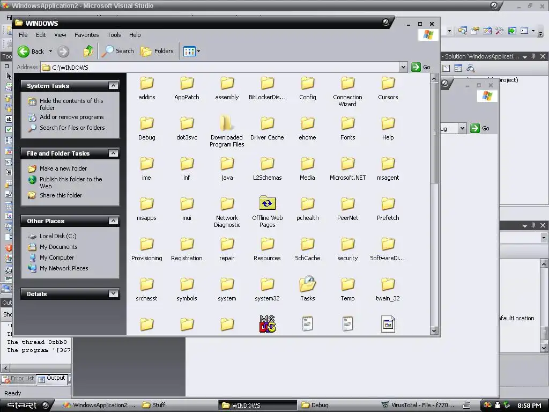
Task: Select the security folder
Action: point(347,249)
